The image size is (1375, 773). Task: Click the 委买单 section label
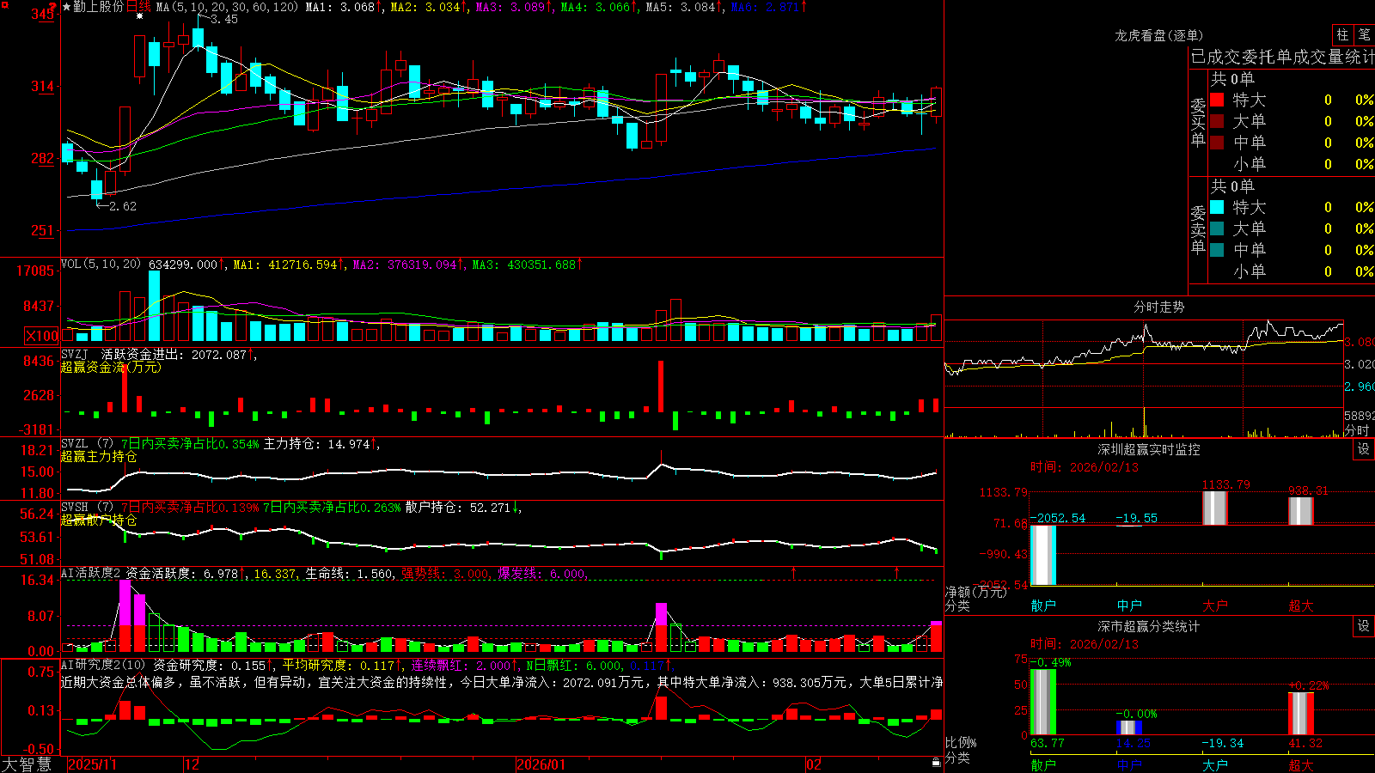click(x=1198, y=123)
